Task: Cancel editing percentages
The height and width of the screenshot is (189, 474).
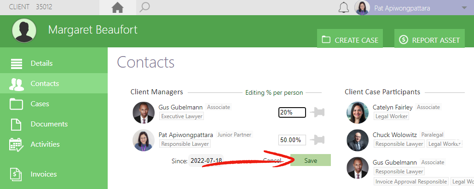Action: pos(272,160)
